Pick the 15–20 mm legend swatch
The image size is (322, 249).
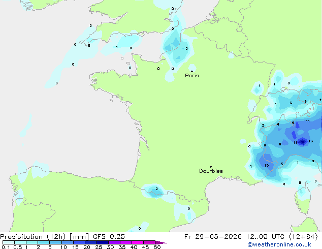[79, 242]
